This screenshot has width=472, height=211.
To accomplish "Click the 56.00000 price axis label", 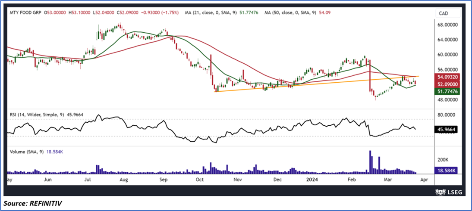I will pyautogui.click(x=447, y=70).
